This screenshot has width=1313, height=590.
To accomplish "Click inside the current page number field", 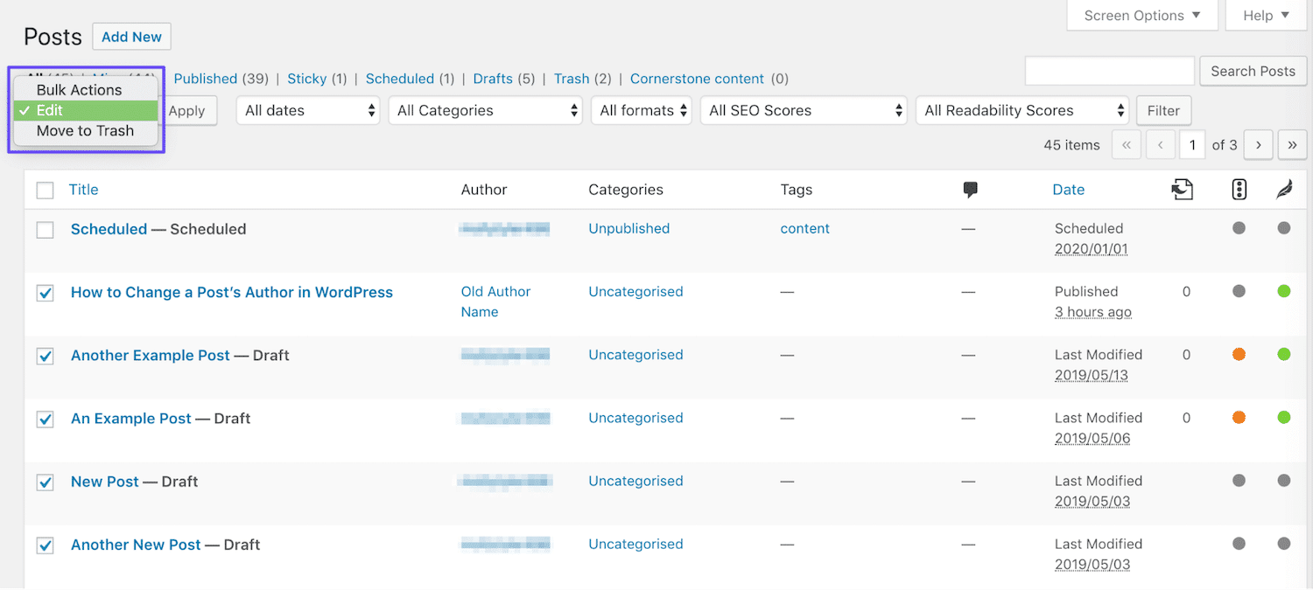I will point(1192,144).
